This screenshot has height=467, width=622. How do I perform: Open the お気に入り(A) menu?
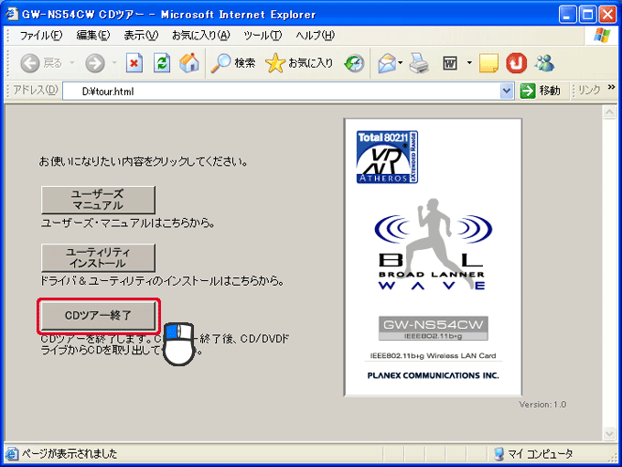[x=200, y=36]
